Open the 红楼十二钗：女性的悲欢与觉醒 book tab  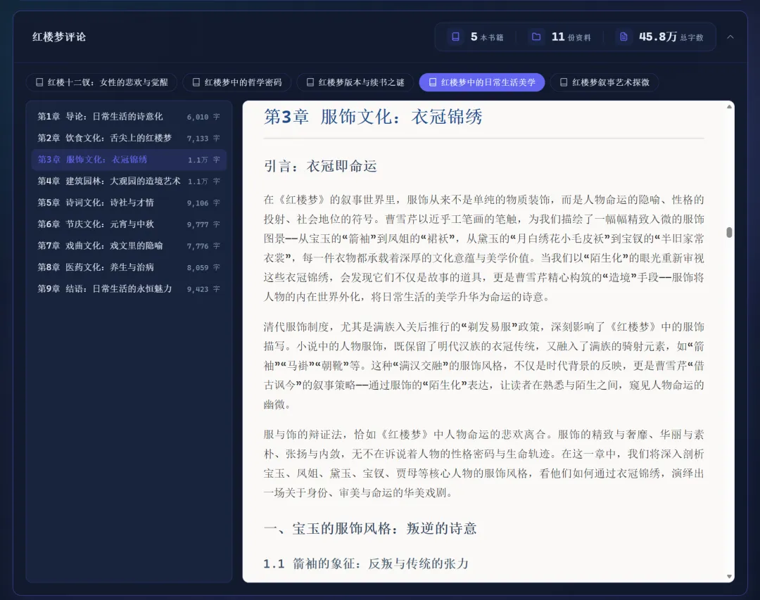(x=102, y=82)
